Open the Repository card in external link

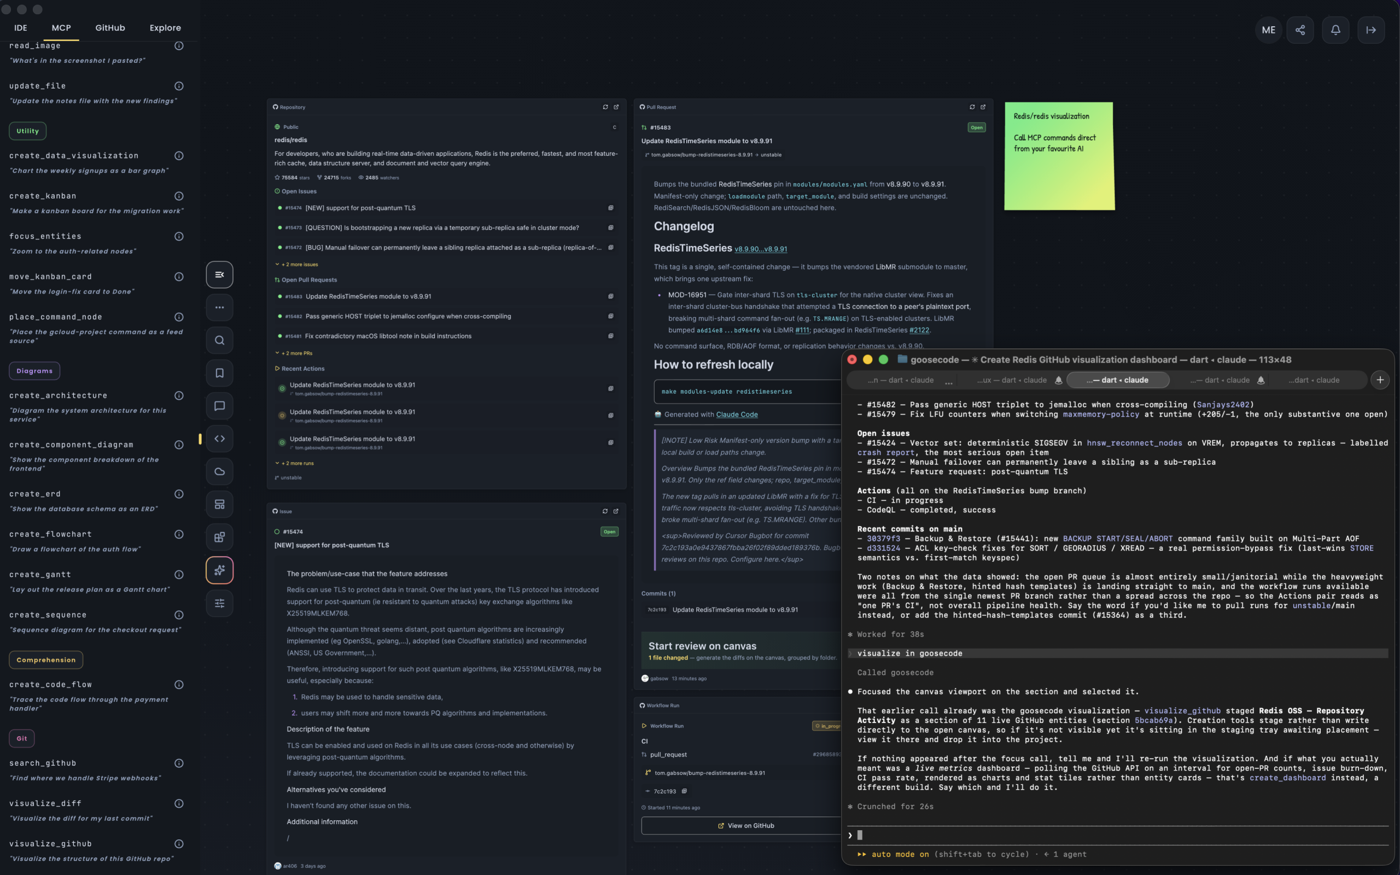click(616, 107)
